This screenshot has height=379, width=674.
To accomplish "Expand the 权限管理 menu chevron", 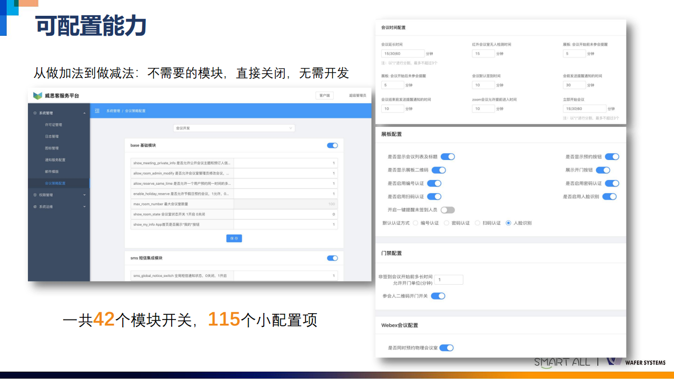I will point(84,195).
